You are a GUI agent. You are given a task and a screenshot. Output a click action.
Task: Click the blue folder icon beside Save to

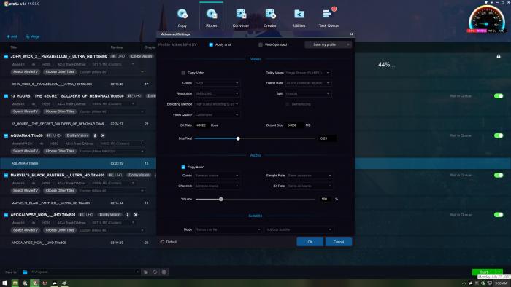(x=25, y=272)
